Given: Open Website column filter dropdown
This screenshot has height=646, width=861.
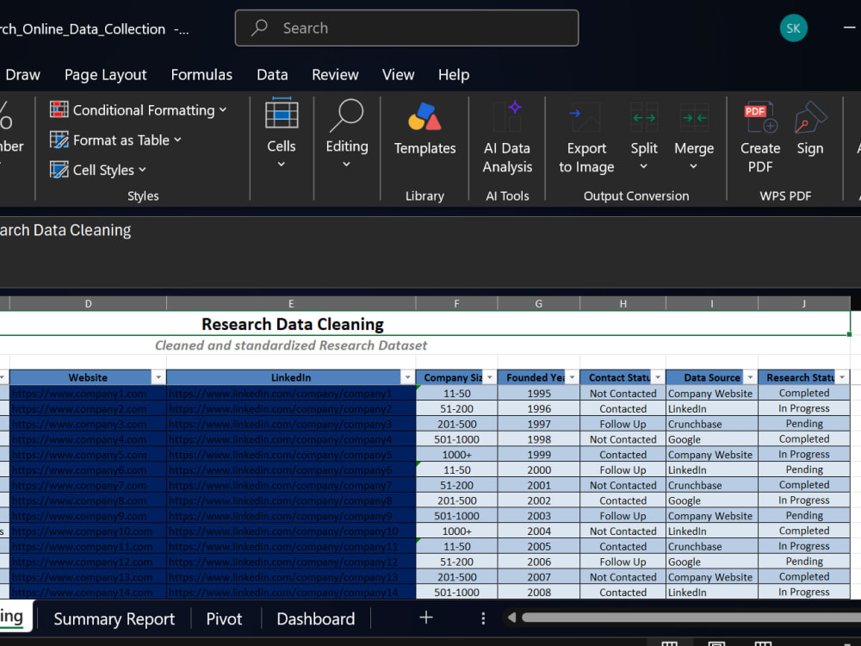Looking at the screenshot, I should (158, 377).
